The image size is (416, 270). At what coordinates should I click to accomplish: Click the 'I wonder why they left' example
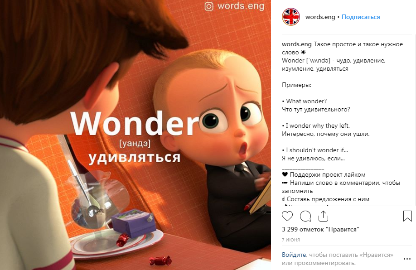[316, 126]
